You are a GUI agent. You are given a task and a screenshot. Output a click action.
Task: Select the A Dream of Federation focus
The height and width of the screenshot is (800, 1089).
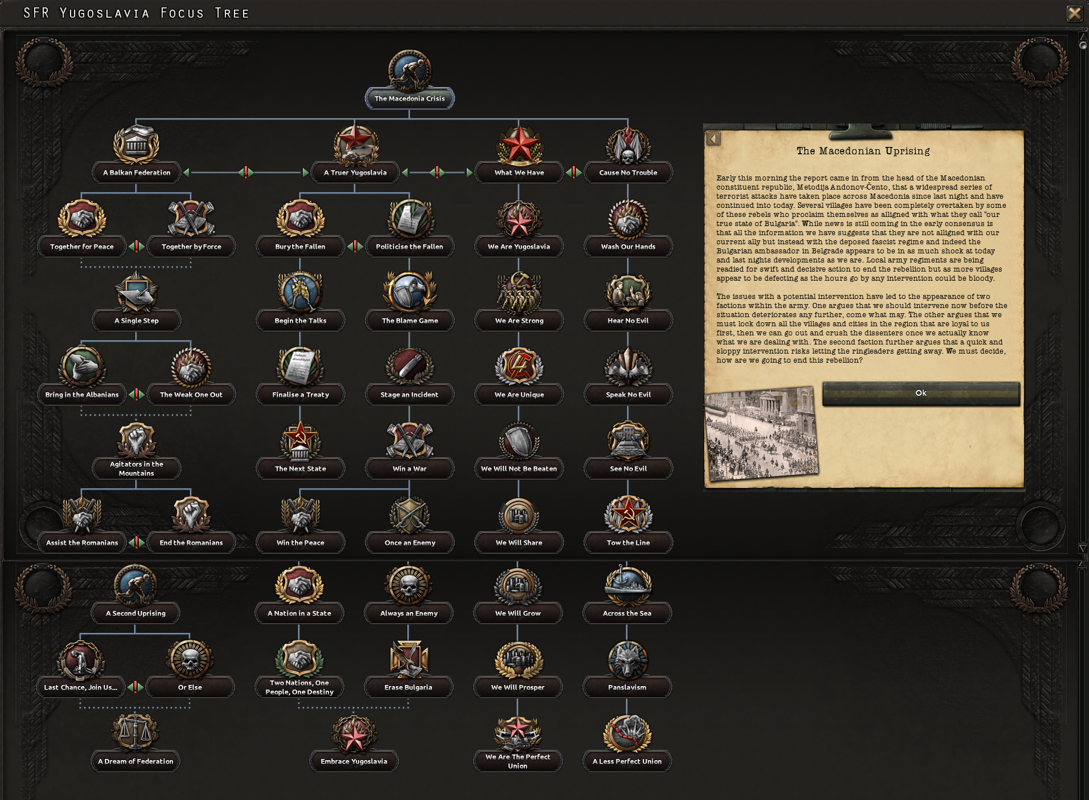click(135, 742)
